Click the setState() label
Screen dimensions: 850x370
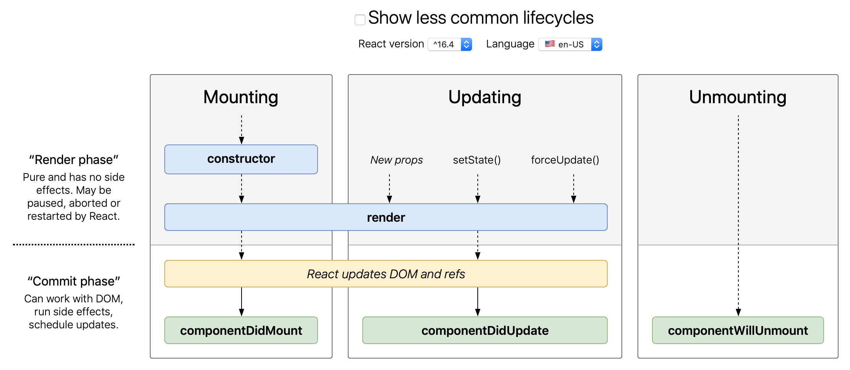point(477,160)
